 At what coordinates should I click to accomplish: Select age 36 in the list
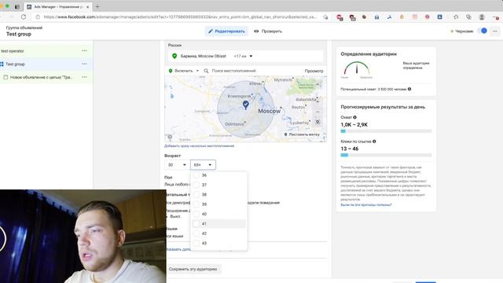point(219,175)
